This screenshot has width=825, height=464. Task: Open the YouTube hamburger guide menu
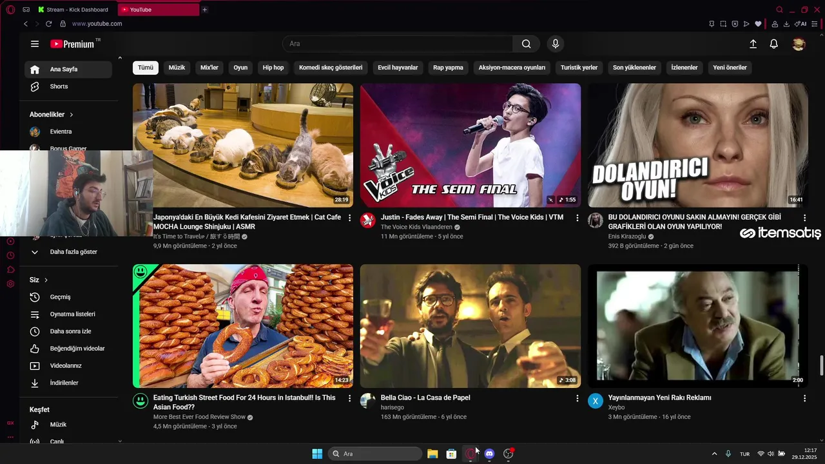[x=35, y=44]
